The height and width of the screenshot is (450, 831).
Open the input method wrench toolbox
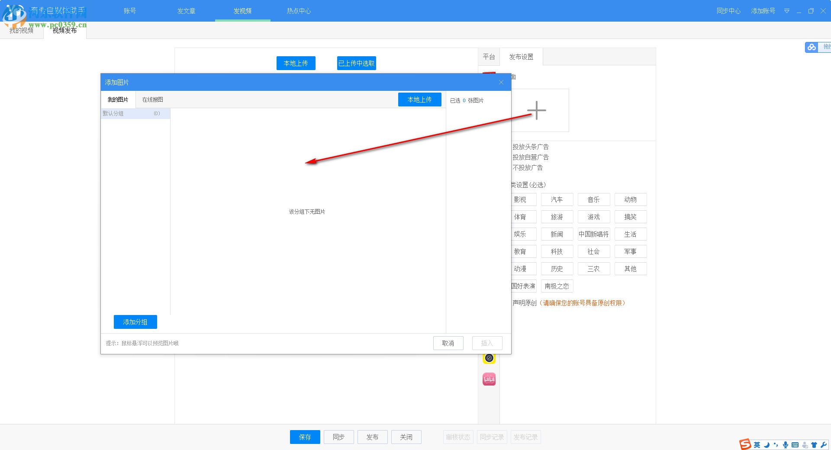[823, 445]
